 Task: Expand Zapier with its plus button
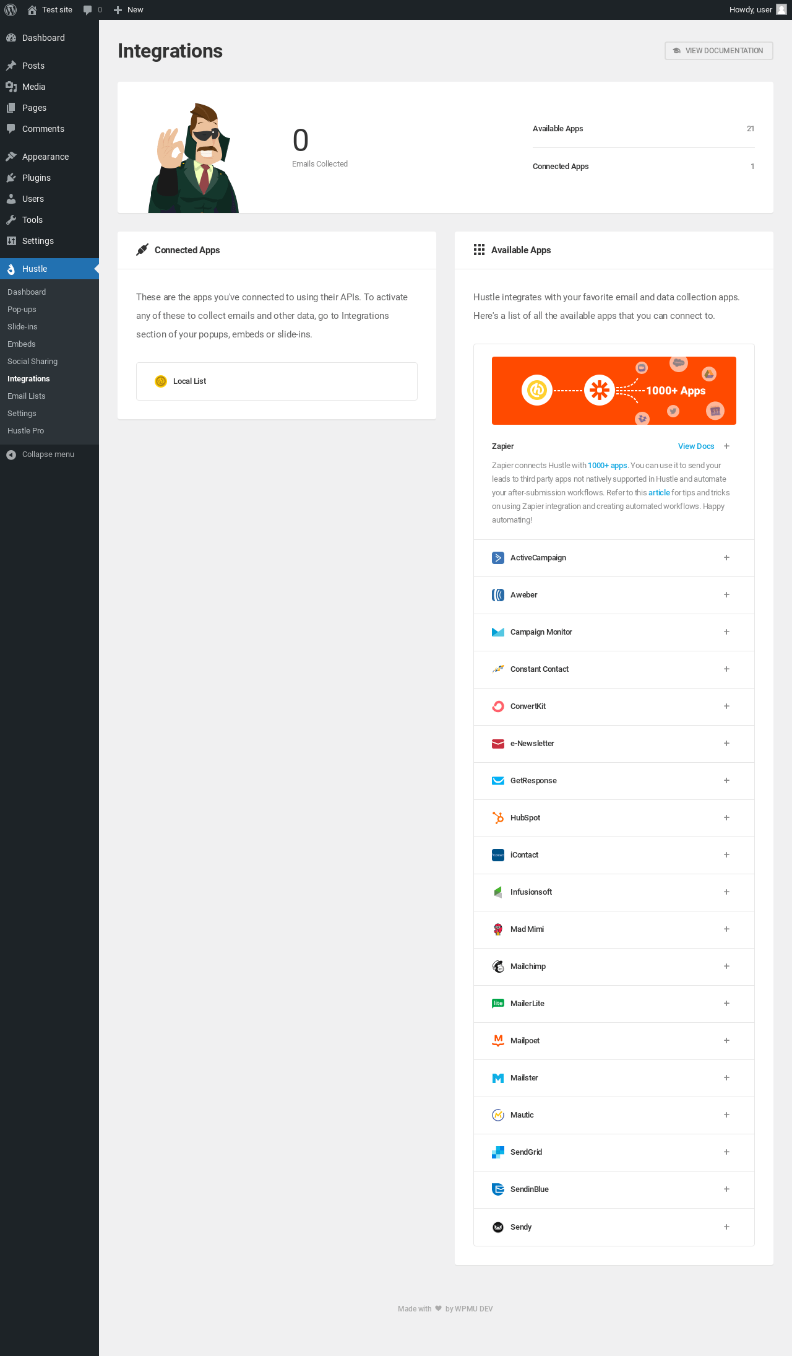coord(726,446)
